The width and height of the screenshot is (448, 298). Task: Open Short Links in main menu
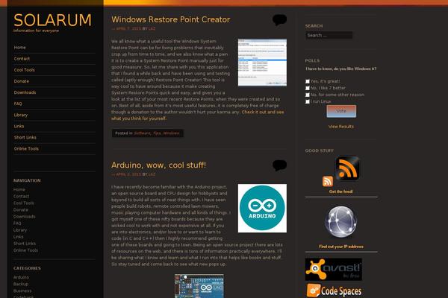coord(25,137)
